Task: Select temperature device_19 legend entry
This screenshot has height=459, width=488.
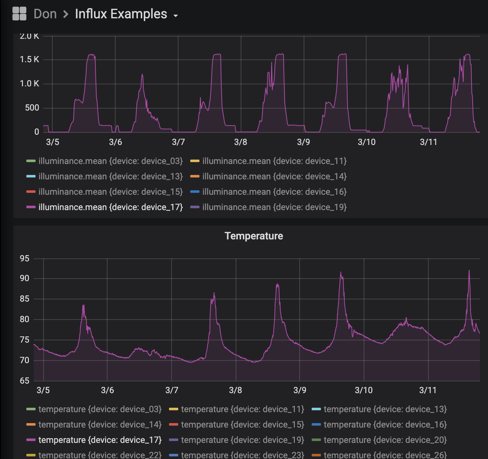Action: coord(243,440)
